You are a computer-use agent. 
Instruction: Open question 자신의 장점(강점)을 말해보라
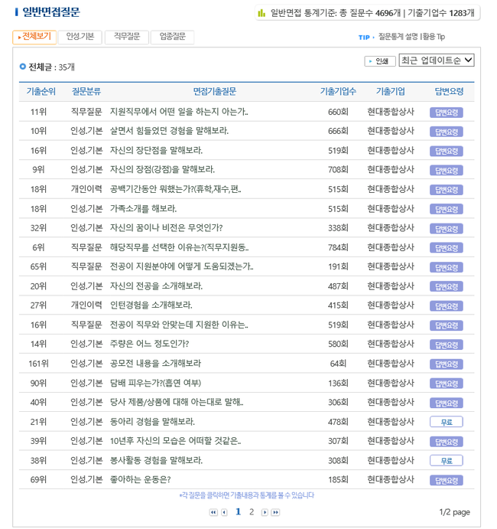pyautogui.click(x=162, y=169)
